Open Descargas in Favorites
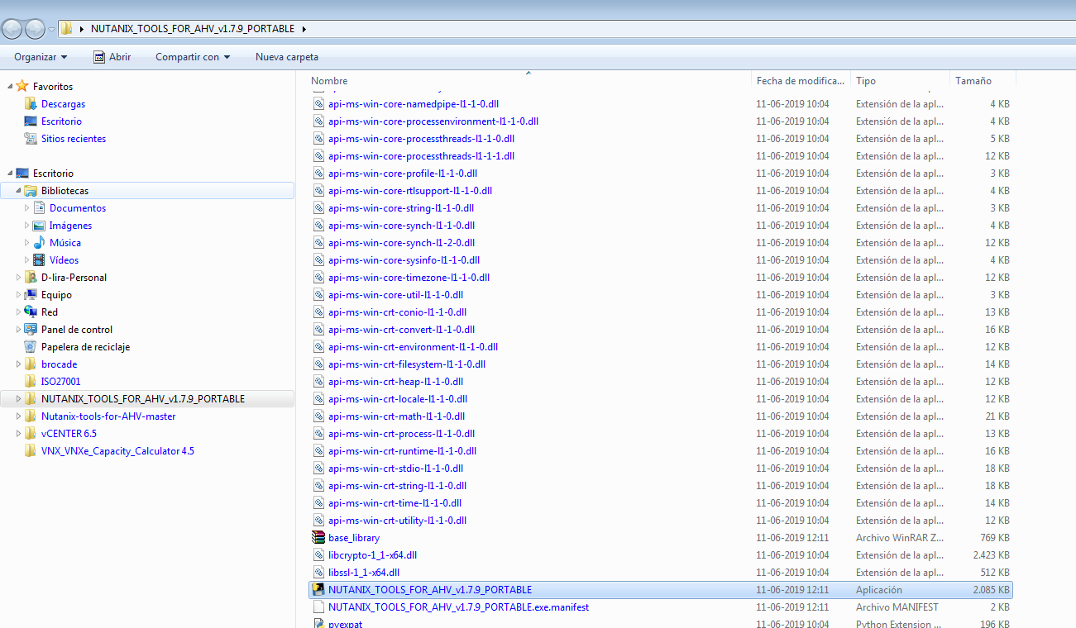This screenshot has width=1076, height=628. (x=63, y=104)
